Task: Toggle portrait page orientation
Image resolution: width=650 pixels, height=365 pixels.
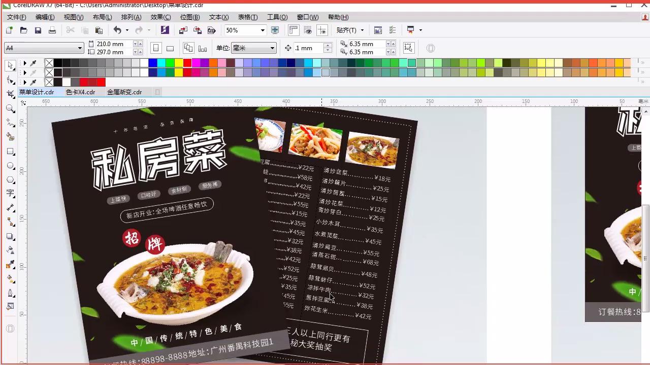Action: [156, 47]
